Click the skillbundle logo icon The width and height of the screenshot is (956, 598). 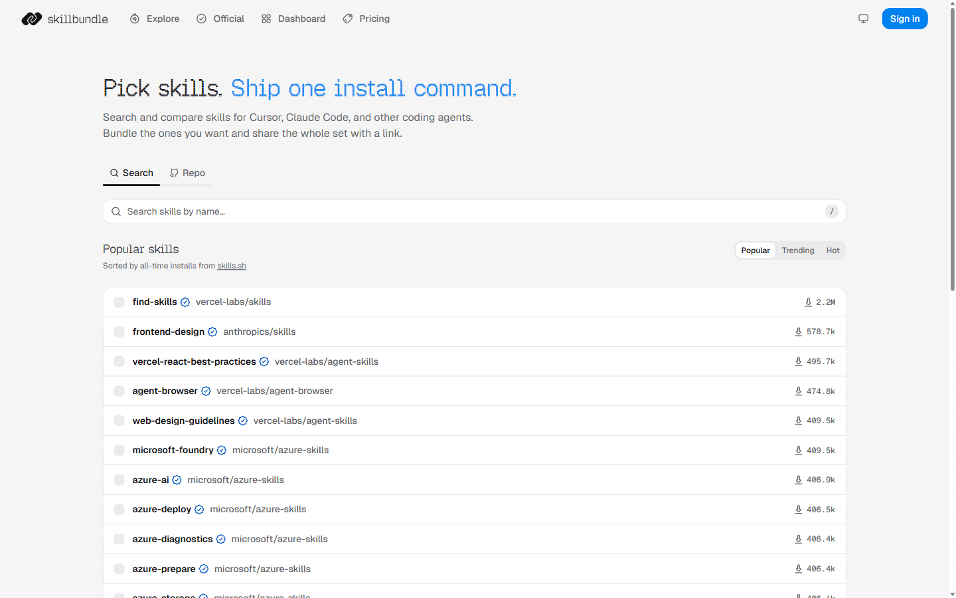point(31,19)
